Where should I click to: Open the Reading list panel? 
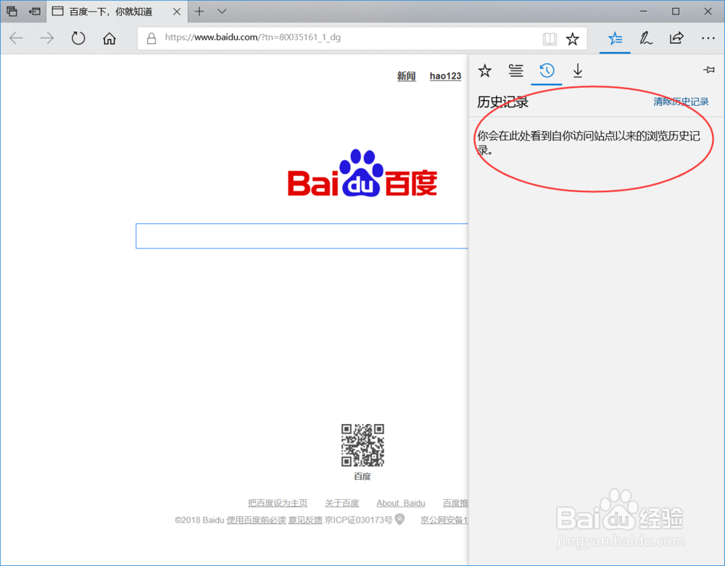(x=515, y=70)
